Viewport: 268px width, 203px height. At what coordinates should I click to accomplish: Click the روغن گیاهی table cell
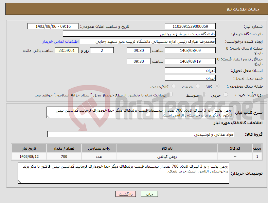(x=167, y=156)
